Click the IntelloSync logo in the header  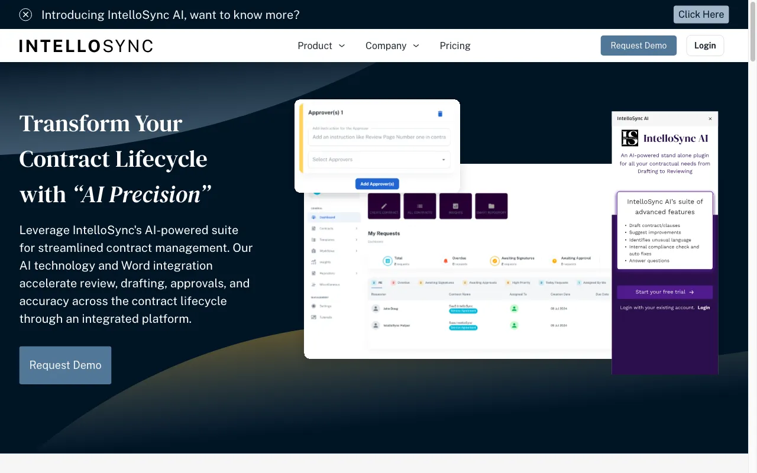86,46
